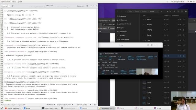The height and width of the screenshot is (110, 196).
Task: Switch to 004-lab_shell-2.pdf taskbar item
Action: coord(13,108)
